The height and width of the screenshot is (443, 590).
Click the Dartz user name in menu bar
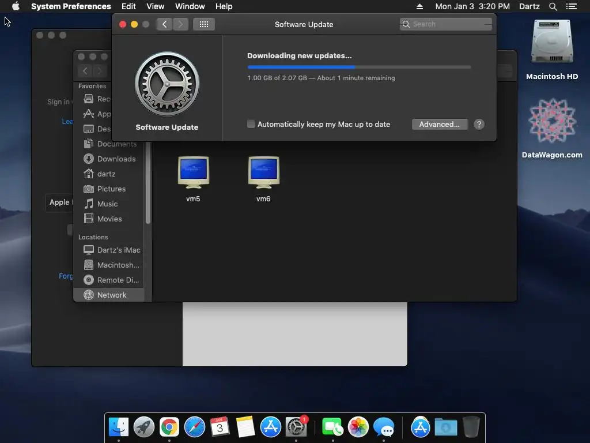tap(529, 6)
